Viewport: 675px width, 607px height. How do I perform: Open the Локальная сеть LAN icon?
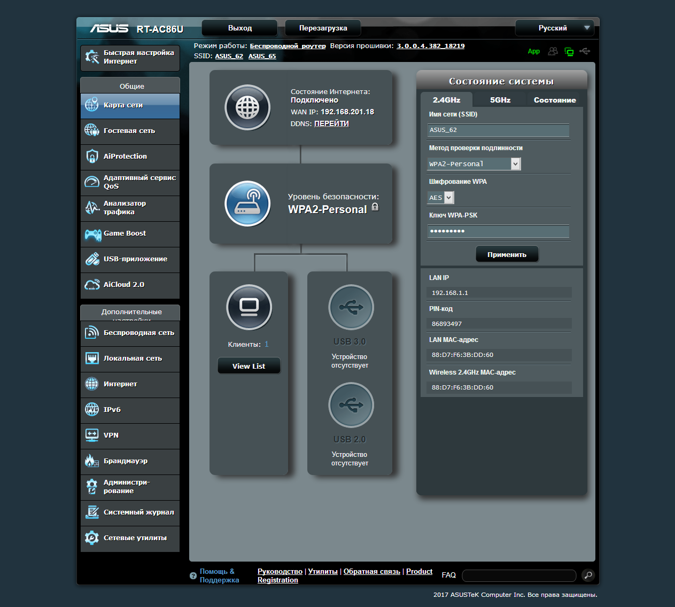coord(92,358)
